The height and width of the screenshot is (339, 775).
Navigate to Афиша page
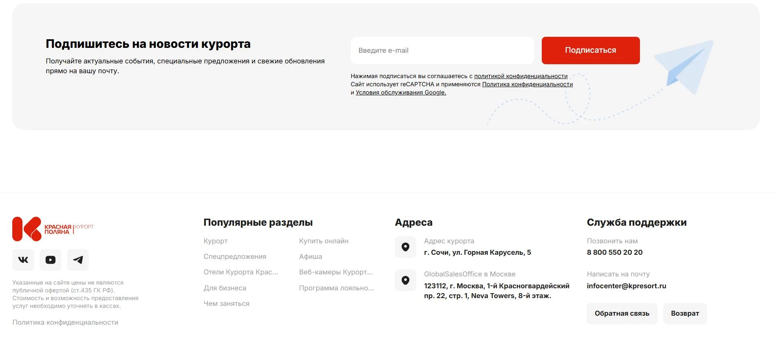pos(310,257)
